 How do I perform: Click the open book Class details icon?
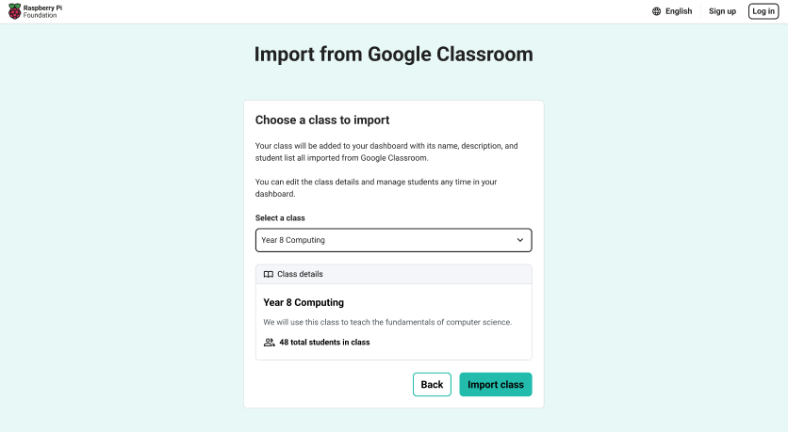[269, 274]
